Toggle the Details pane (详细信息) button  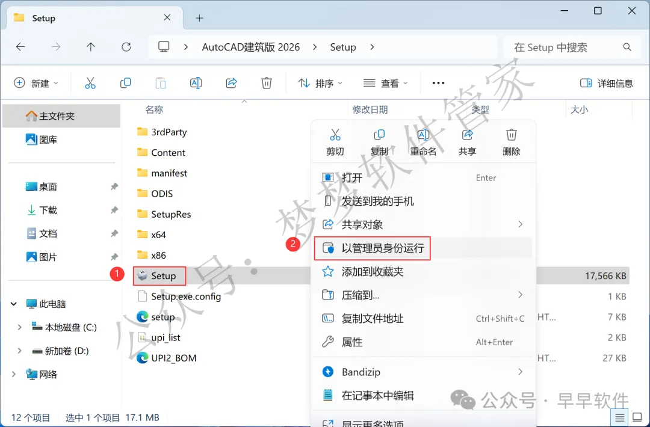click(607, 83)
